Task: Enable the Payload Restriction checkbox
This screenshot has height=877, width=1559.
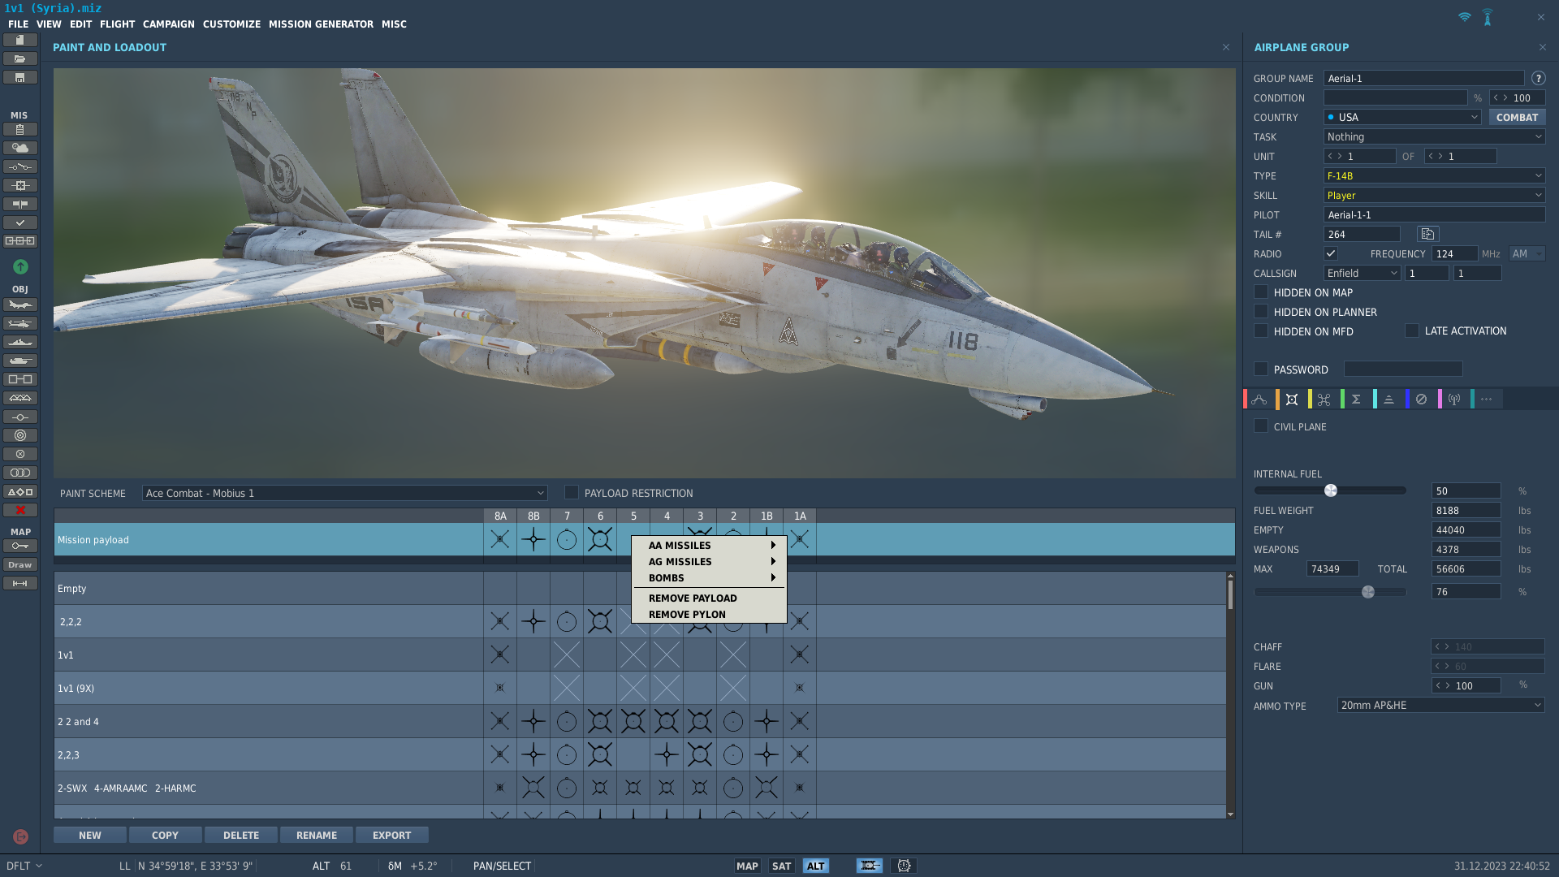Action: coord(572,492)
